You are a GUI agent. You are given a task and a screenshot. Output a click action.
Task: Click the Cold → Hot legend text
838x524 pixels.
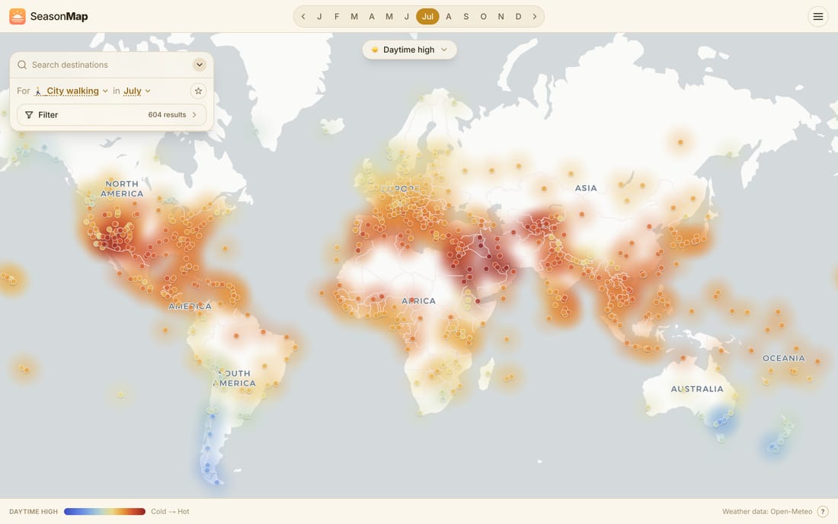(x=170, y=511)
